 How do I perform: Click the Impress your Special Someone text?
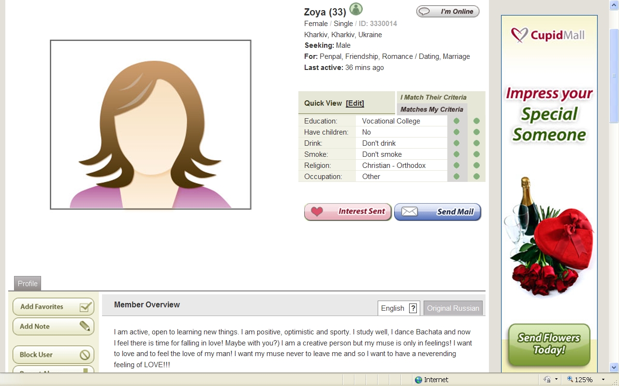(549, 114)
